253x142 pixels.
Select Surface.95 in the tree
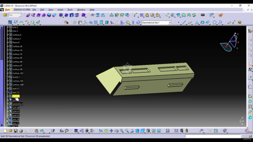coord(17,58)
